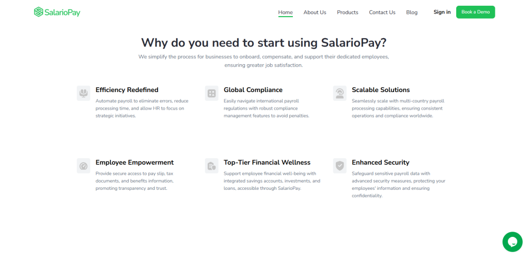529x257 pixels.
Task: Click the Top-Tier Financial Wellness icon
Action: click(x=211, y=166)
